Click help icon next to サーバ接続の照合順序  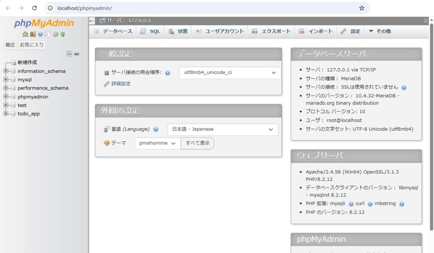click(167, 73)
